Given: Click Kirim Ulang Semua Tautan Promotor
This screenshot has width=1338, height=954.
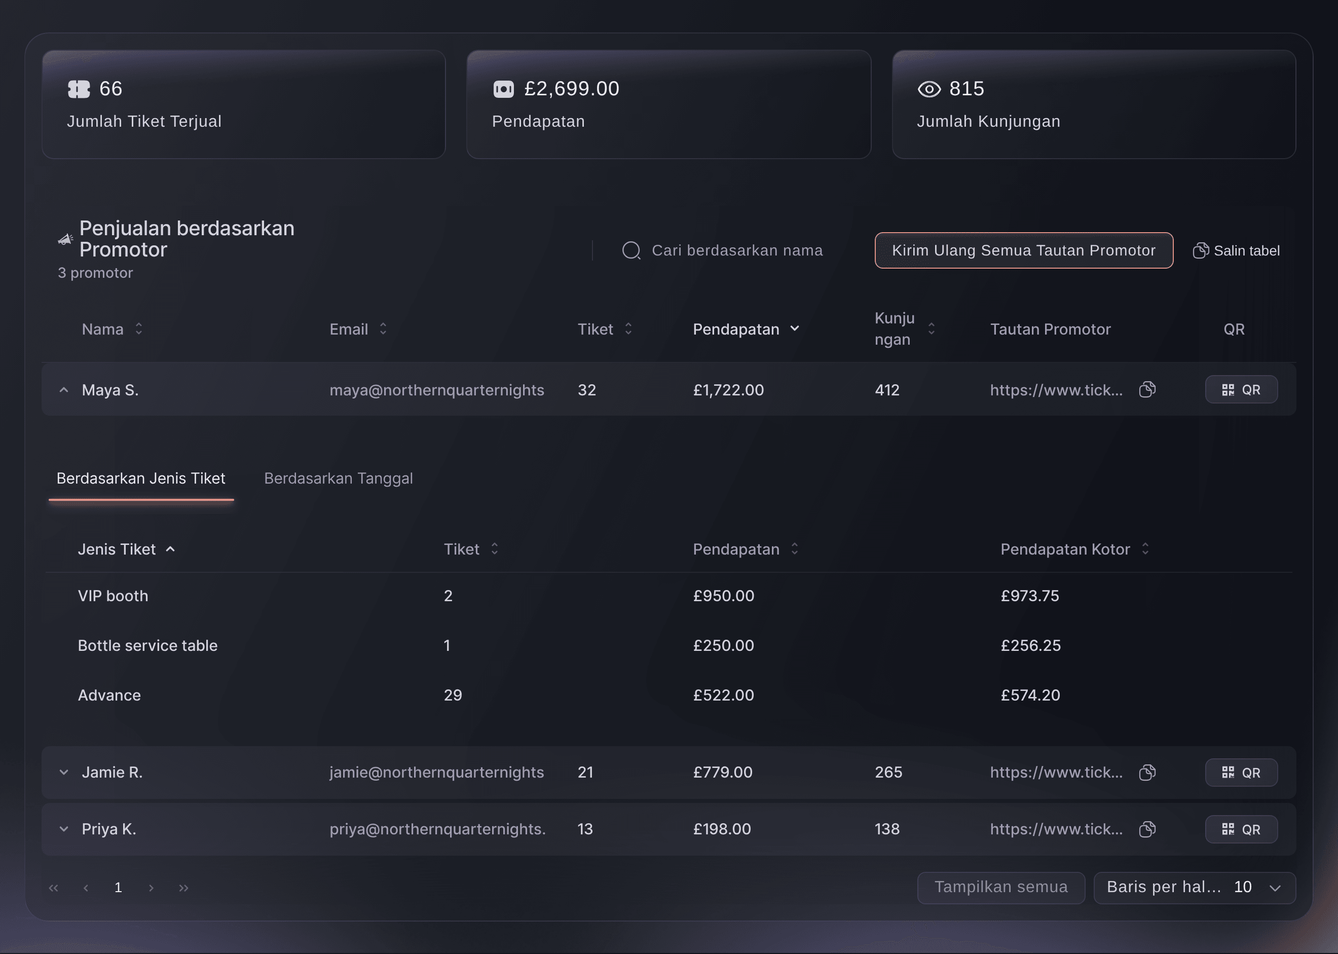Looking at the screenshot, I should (1024, 250).
